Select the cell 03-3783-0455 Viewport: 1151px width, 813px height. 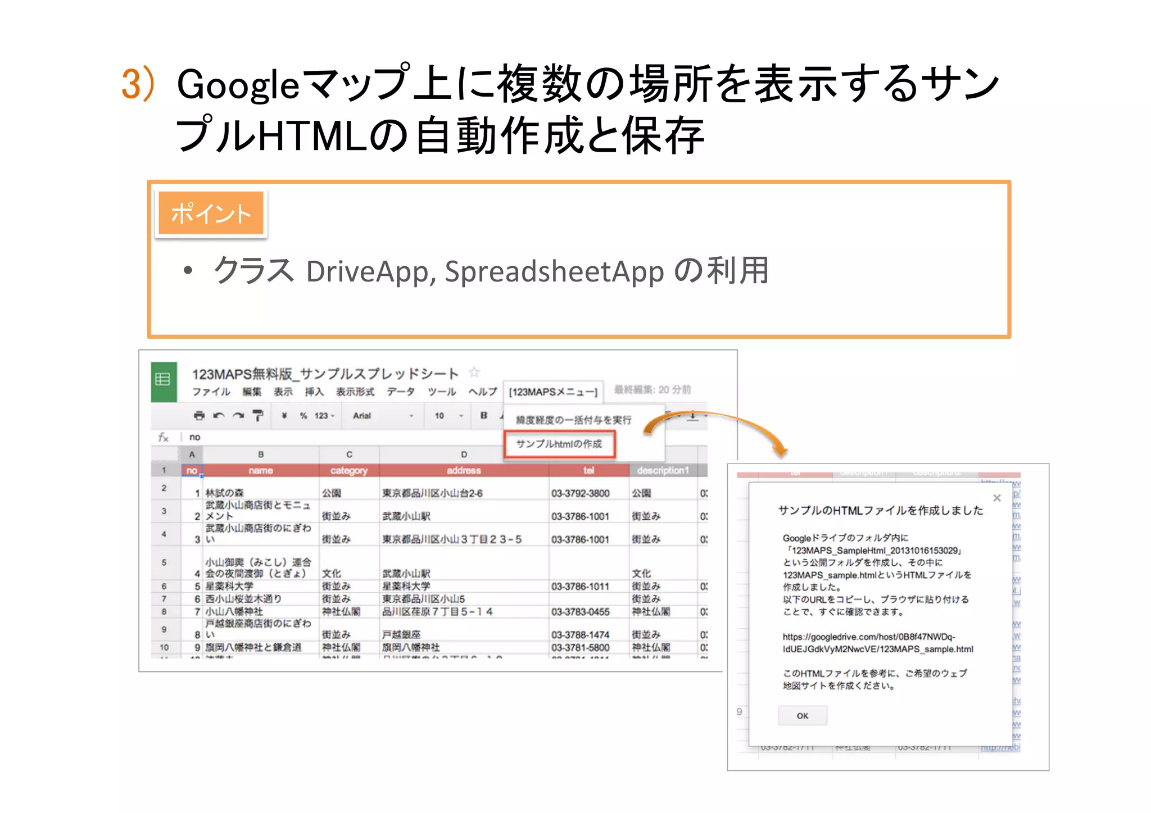pos(588,611)
